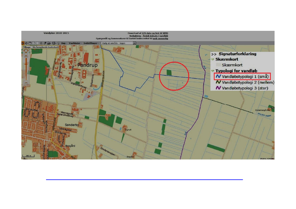Click the 'Blytækkergården' label on map
This screenshot has width=296, height=209.
click(263, 110)
